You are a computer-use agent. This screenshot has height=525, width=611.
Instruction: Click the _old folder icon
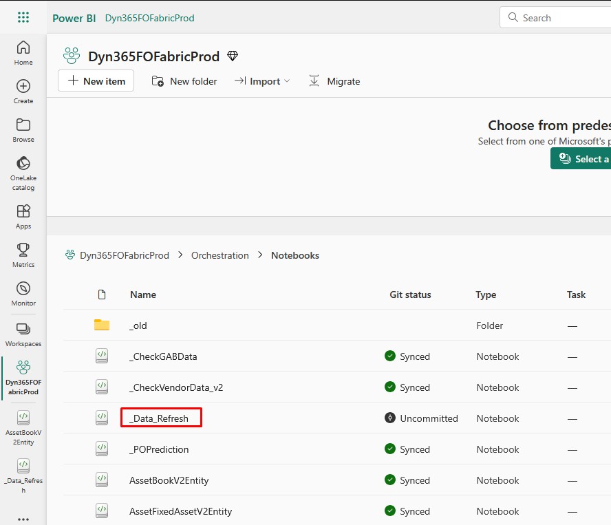pos(102,325)
